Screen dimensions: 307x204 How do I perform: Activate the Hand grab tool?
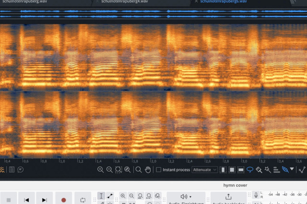(x=148, y=170)
